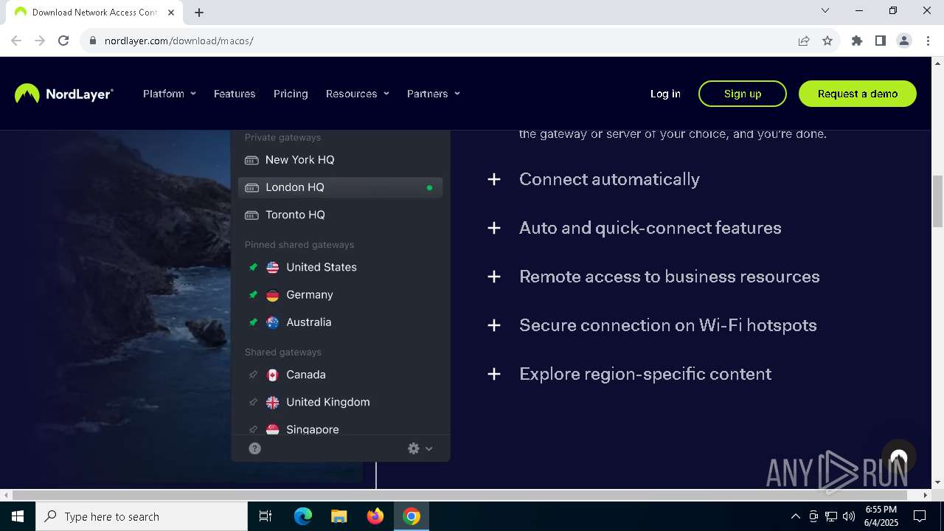The height and width of the screenshot is (531, 944).
Task: Bookmark this page with star icon
Action: click(827, 41)
